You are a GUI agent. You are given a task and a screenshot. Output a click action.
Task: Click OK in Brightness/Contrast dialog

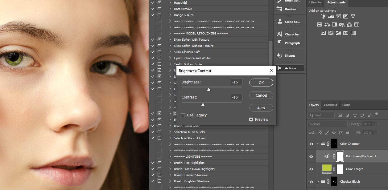pyautogui.click(x=261, y=83)
